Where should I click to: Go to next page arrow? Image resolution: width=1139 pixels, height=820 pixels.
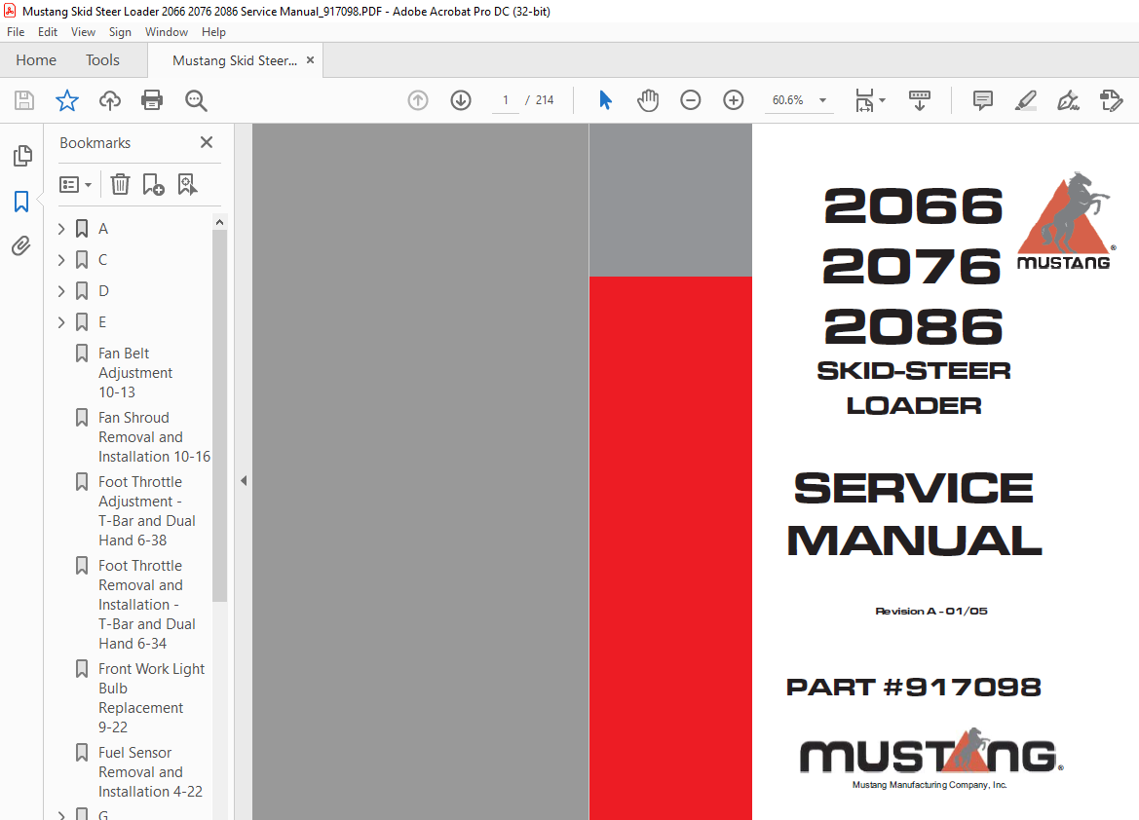click(x=461, y=100)
